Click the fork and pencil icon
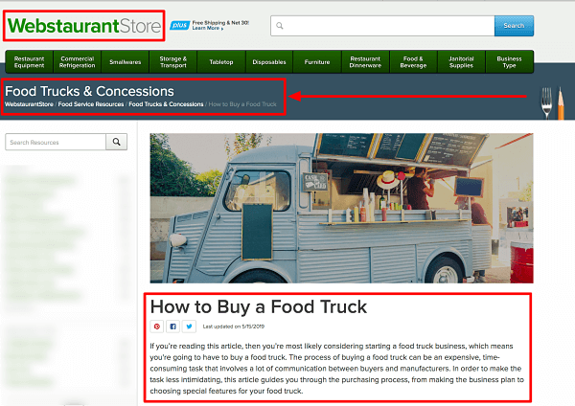This screenshot has height=406, width=575. pos(553,103)
